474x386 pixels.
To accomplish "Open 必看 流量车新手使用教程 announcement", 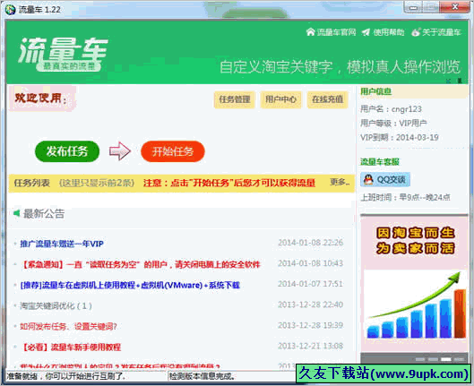I will pyautogui.click(x=71, y=347).
